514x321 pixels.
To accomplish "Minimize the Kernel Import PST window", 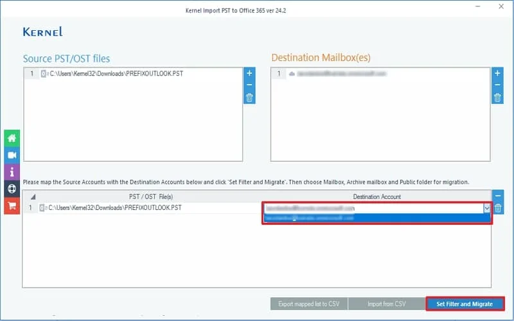I will pos(477,6).
